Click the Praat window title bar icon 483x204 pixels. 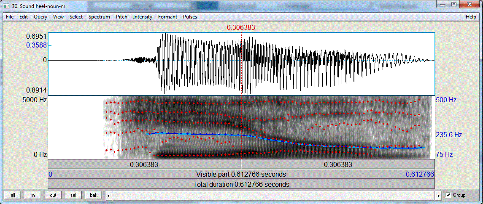(x=6, y=5)
